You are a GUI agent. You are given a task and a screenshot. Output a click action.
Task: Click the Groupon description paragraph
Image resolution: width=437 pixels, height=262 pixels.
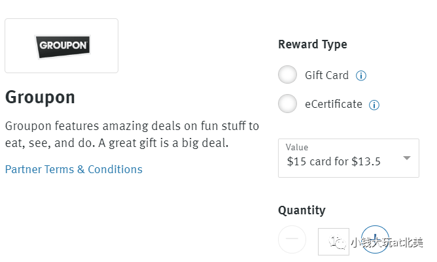131,134
